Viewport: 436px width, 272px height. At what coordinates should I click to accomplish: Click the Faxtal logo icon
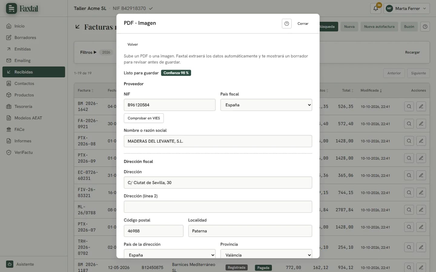(x=12, y=8)
